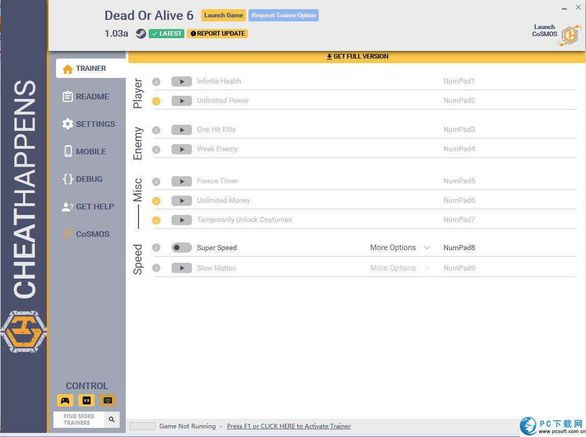Expand More Options for Super Speed

coord(400,248)
